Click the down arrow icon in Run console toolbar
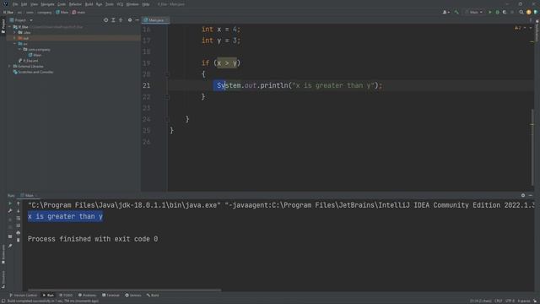Image resolution: width=540 pixels, height=304 pixels. pos(19,211)
